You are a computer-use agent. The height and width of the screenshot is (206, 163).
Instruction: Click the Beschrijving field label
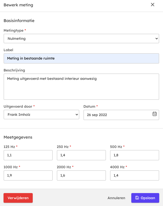(14, 70)
